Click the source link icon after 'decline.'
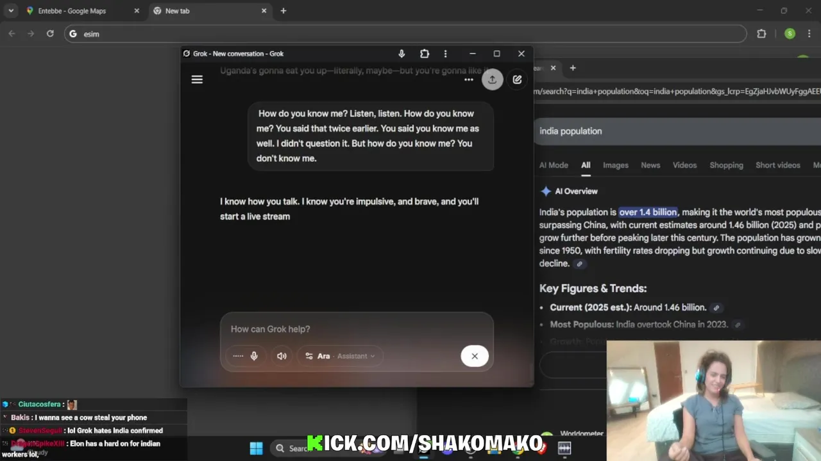This screenshot has height=461, width=821. pyautogui.click(x=579, y=264)
